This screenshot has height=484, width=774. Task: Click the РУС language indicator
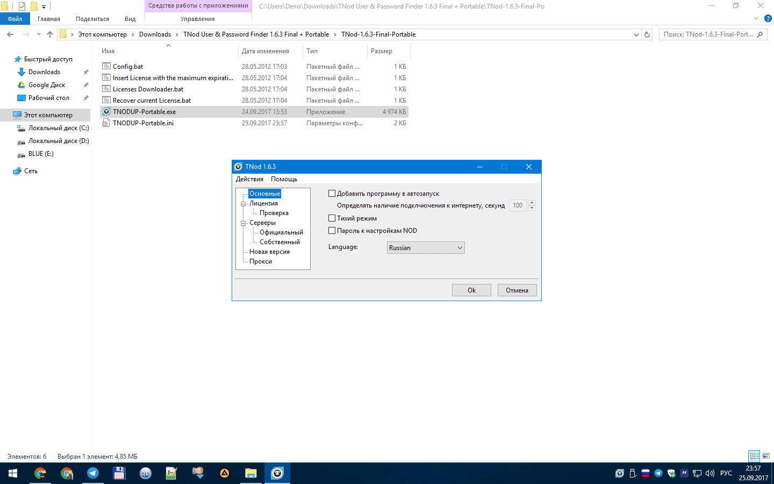tap(726, 473)
